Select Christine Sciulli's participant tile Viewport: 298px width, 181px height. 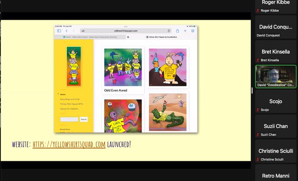click(x=276, y=151)
